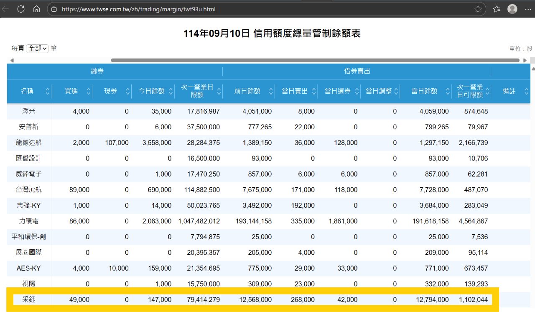Screen dimensions: 535x312
Task: Click the bookmark star icon in address bar
Action: point(478,9)
